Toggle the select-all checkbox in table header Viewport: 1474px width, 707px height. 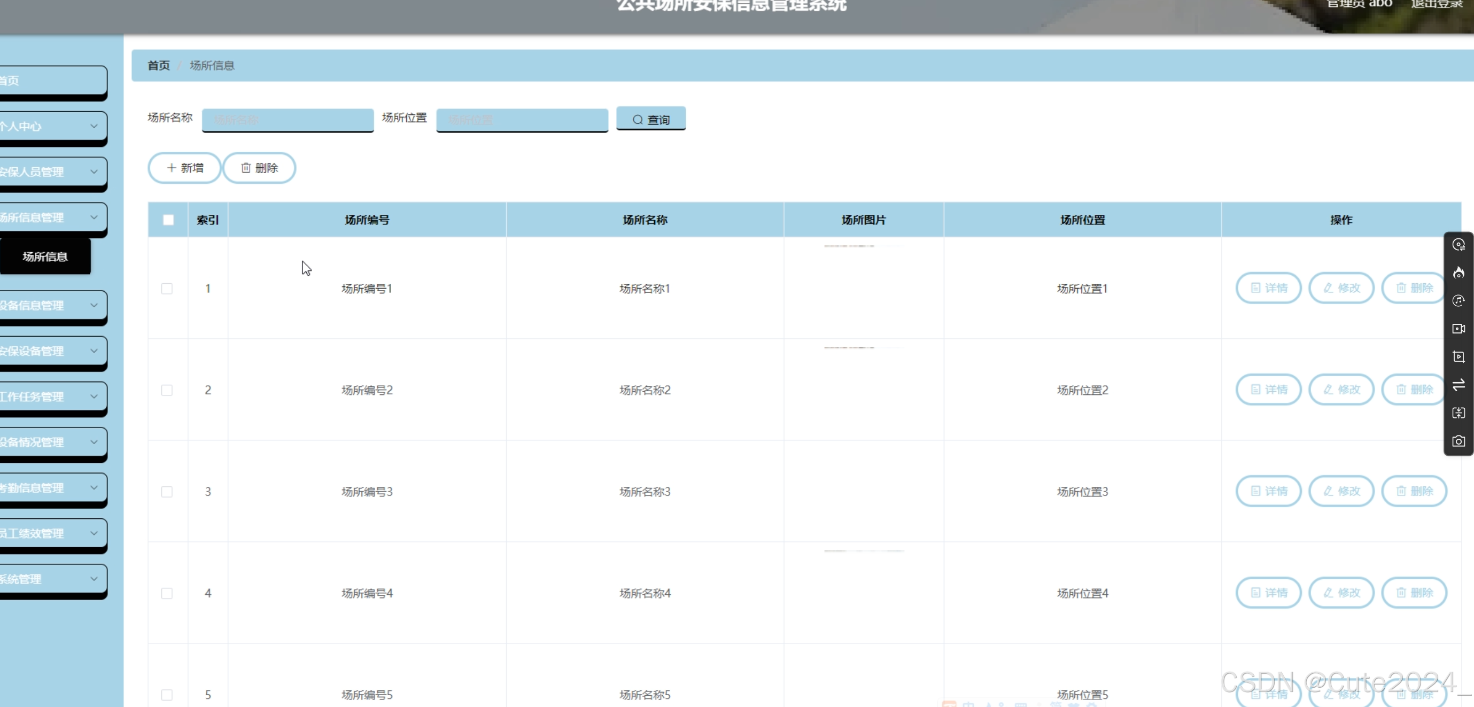[168, 220]
